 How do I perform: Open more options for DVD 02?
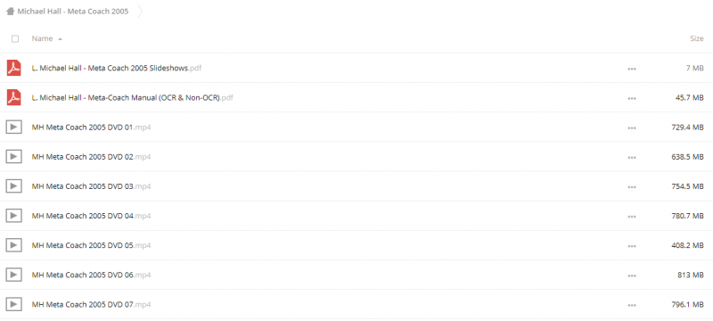[632, 157]
